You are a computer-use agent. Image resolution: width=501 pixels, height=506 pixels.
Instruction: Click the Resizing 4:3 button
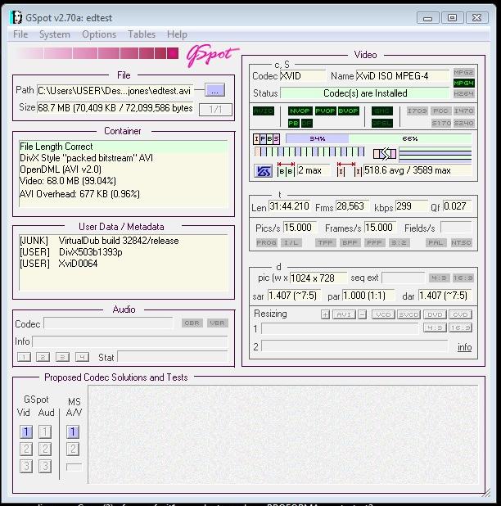point(435,328)
